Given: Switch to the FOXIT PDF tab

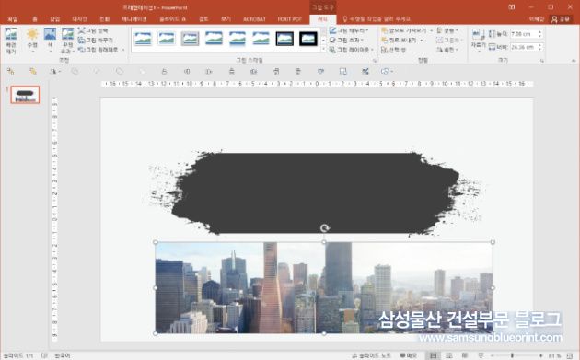Looking at the screenshot, I should (290, 18).
